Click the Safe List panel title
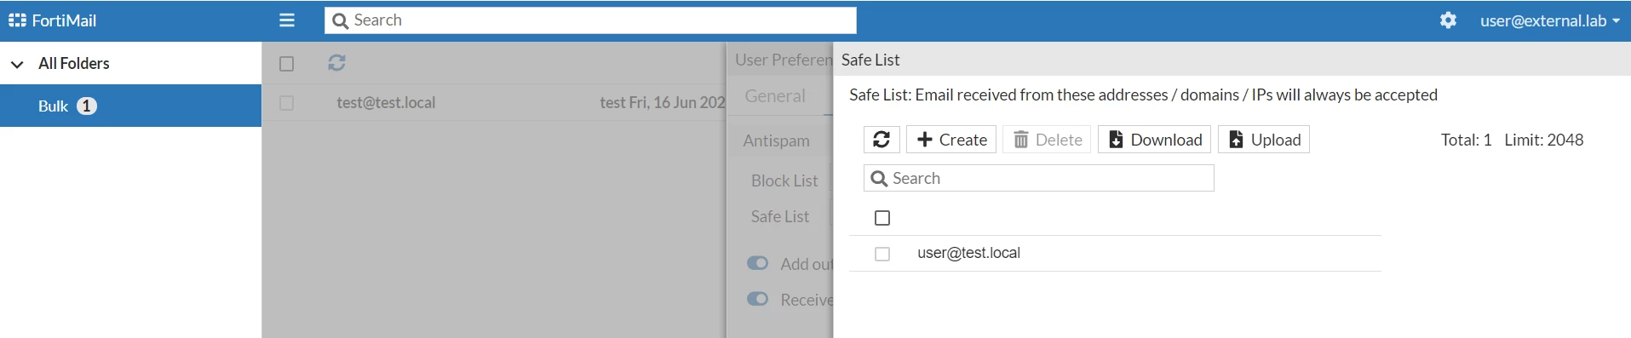 [870, 60]
